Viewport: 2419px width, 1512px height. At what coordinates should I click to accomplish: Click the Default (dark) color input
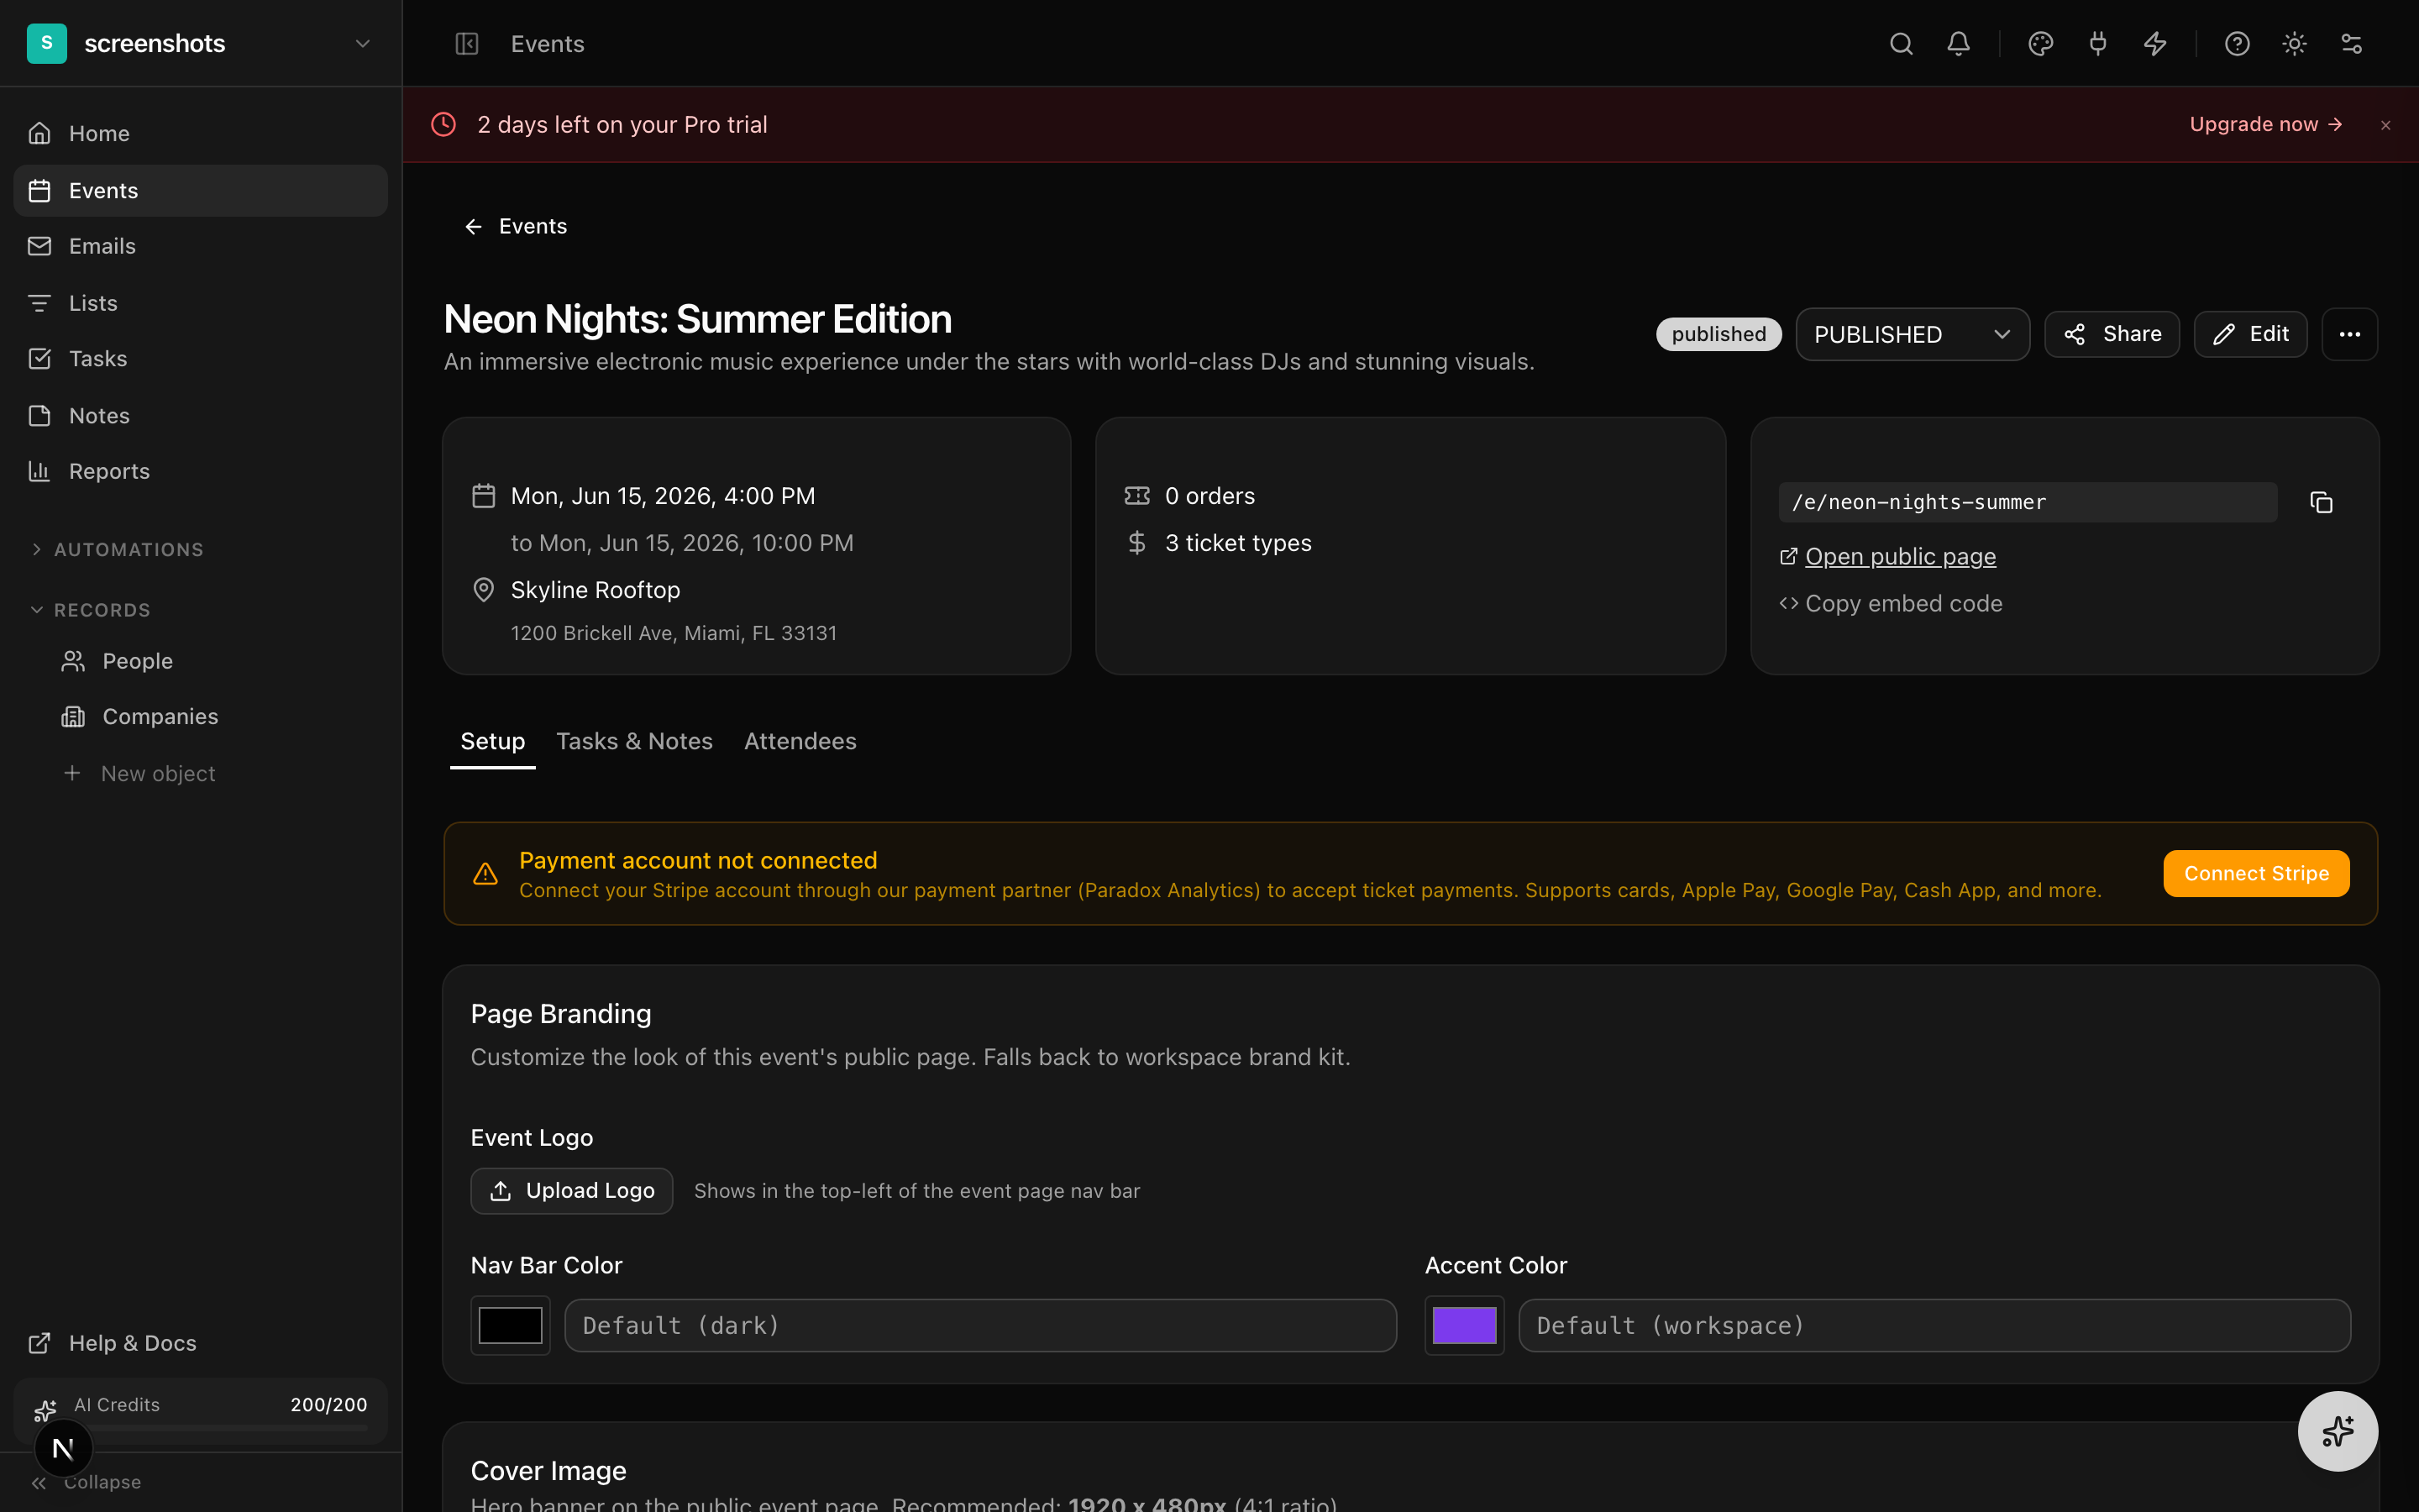(980, 1326)
